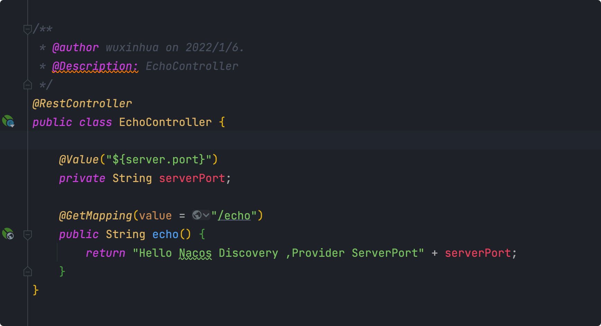Viewport: 601px width, 326px height.
Task: Click request mapping gutter icon beside echo method
Action: [8, 234]
